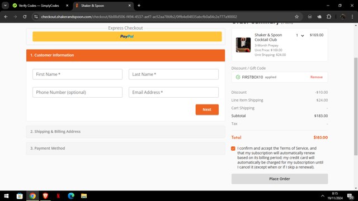Click the Total amount $183.00
The width and height of the screenshot is (358, 201).
click(321, 137)
